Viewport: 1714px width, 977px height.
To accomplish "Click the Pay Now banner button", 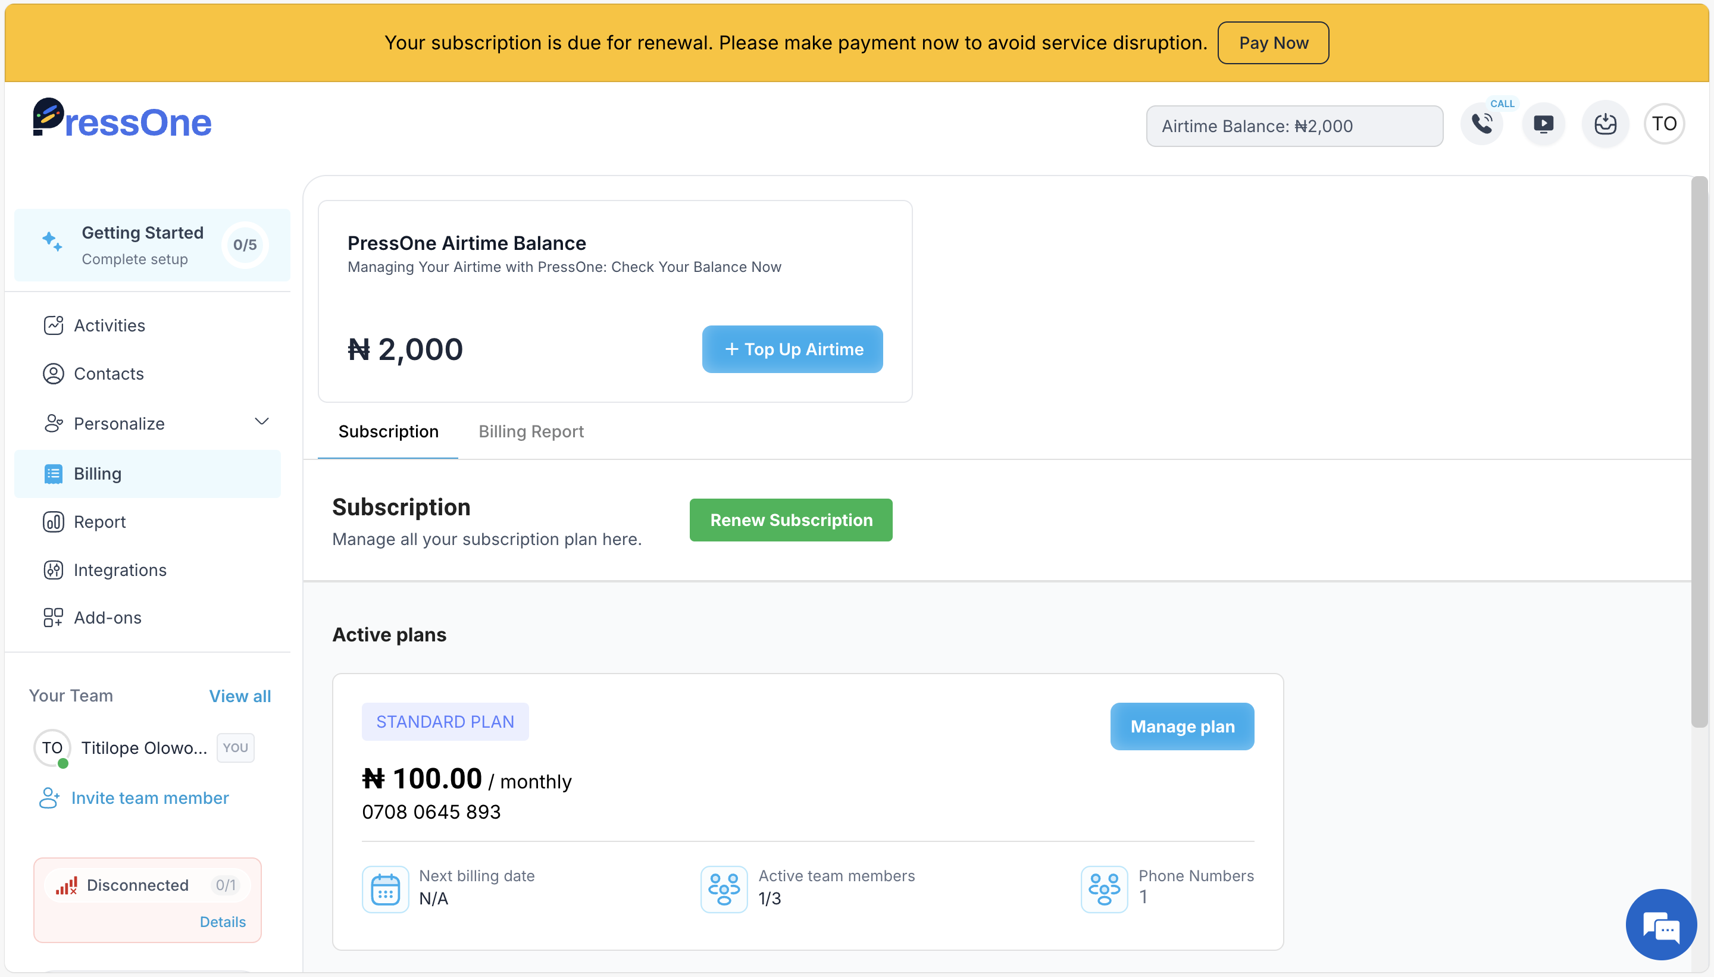I will tap(1273, 43).
